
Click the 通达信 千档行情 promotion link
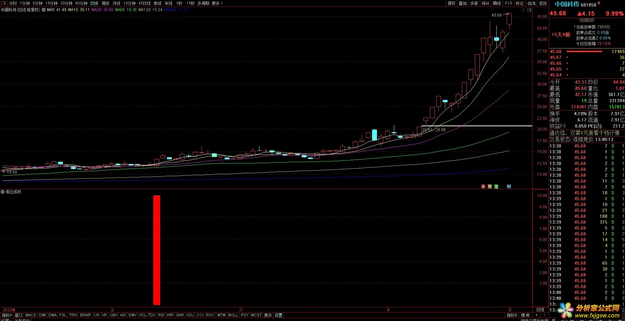tap(585, 133)
